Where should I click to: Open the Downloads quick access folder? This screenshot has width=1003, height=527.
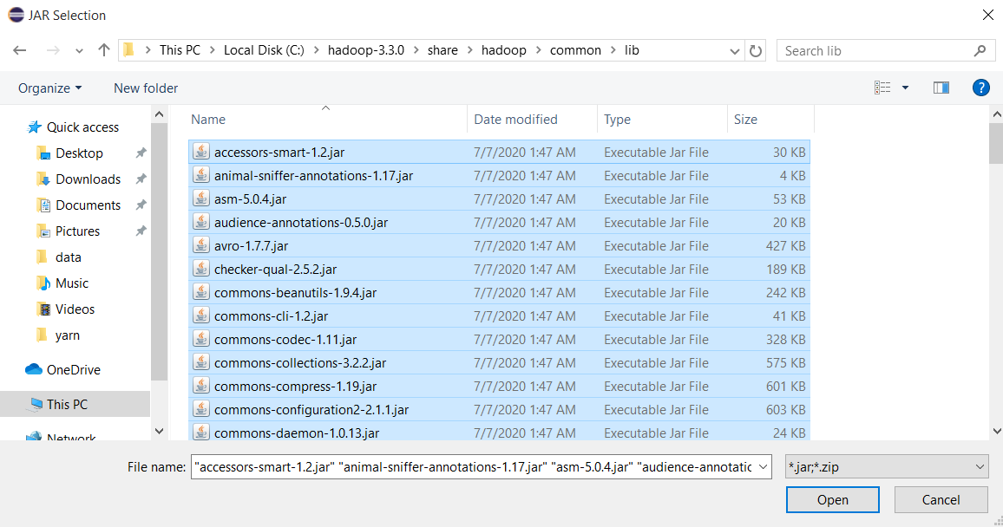(88, 179)
